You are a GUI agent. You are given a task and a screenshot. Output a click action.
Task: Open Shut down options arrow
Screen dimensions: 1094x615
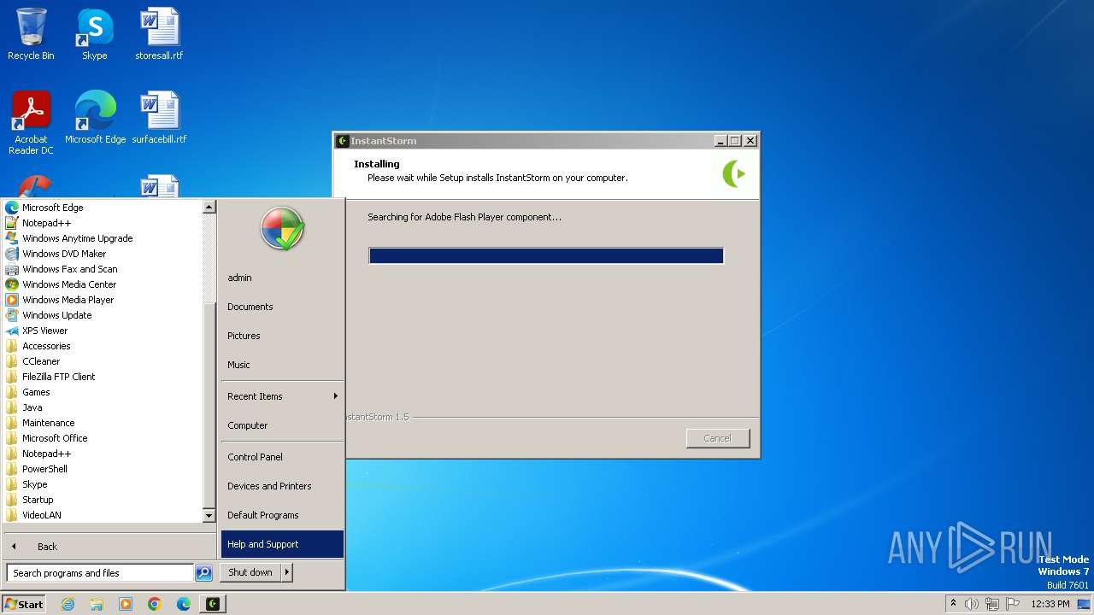click(x=287, y=572)
